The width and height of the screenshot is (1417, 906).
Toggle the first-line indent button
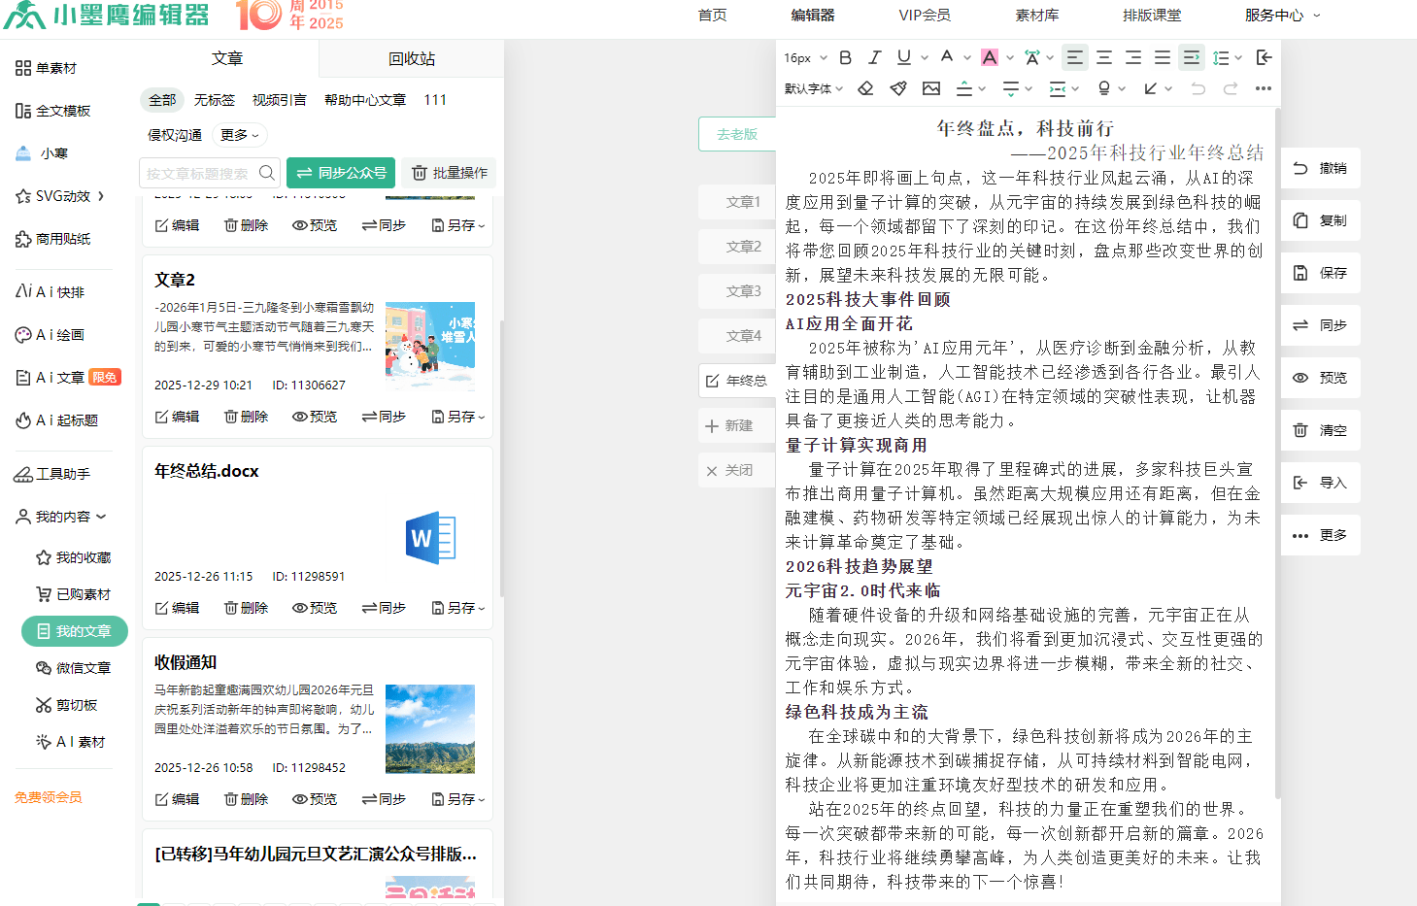pos(1191,57)
